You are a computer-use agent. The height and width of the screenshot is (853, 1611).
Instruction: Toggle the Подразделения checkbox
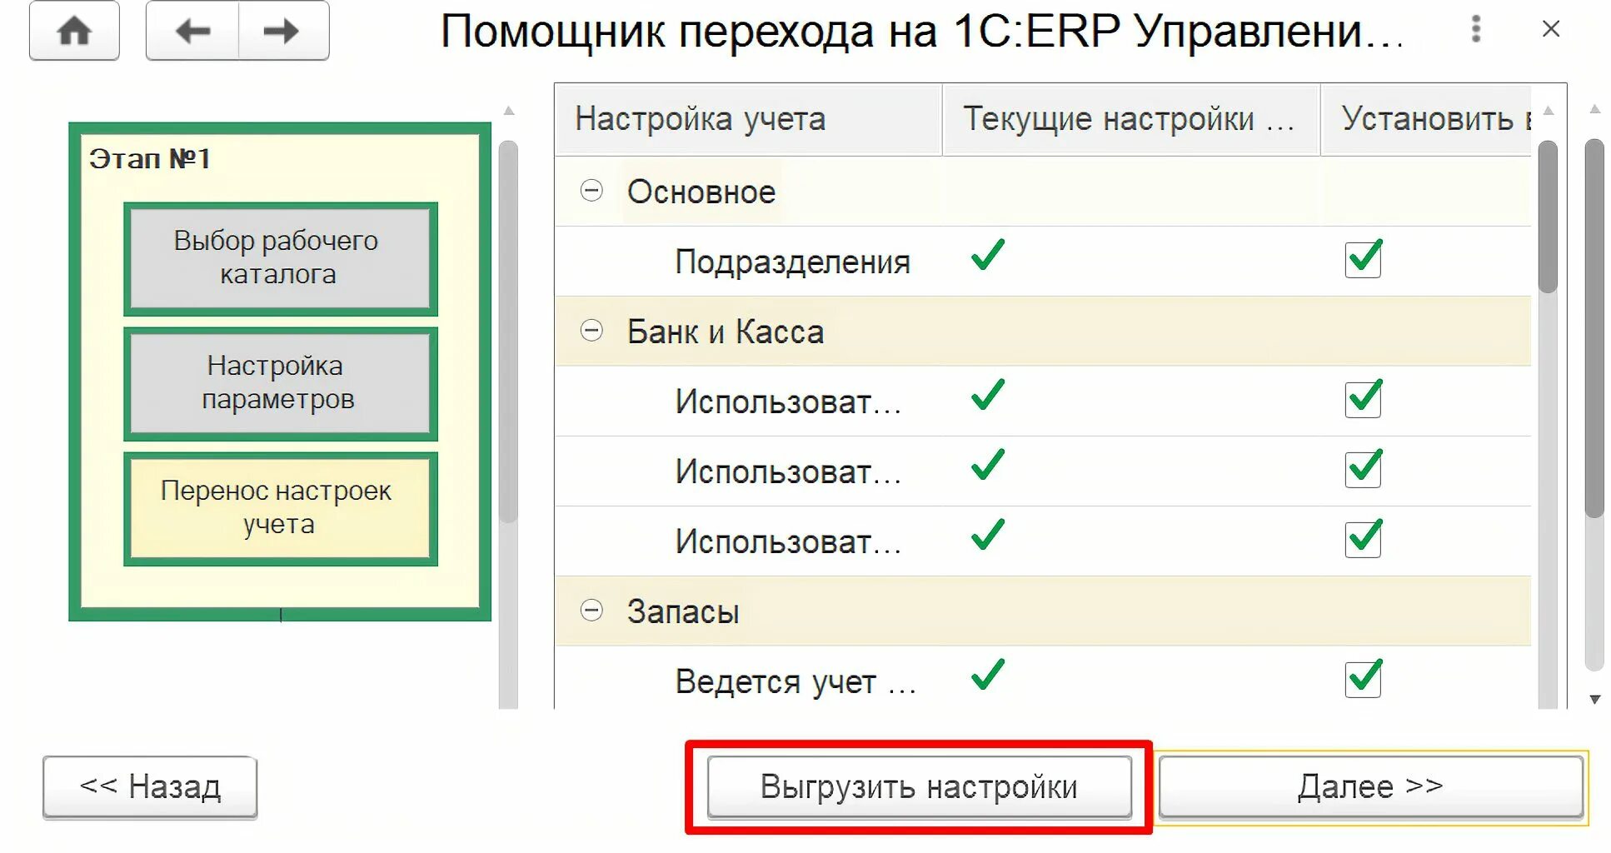tap(1363, 259)
